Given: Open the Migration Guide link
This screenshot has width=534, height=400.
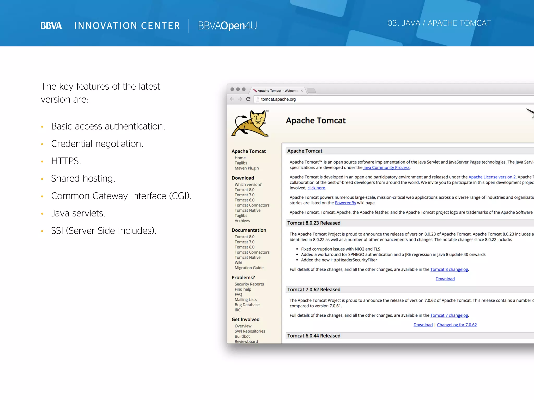Looking at the screenshot, I should [x=249, y=268].
